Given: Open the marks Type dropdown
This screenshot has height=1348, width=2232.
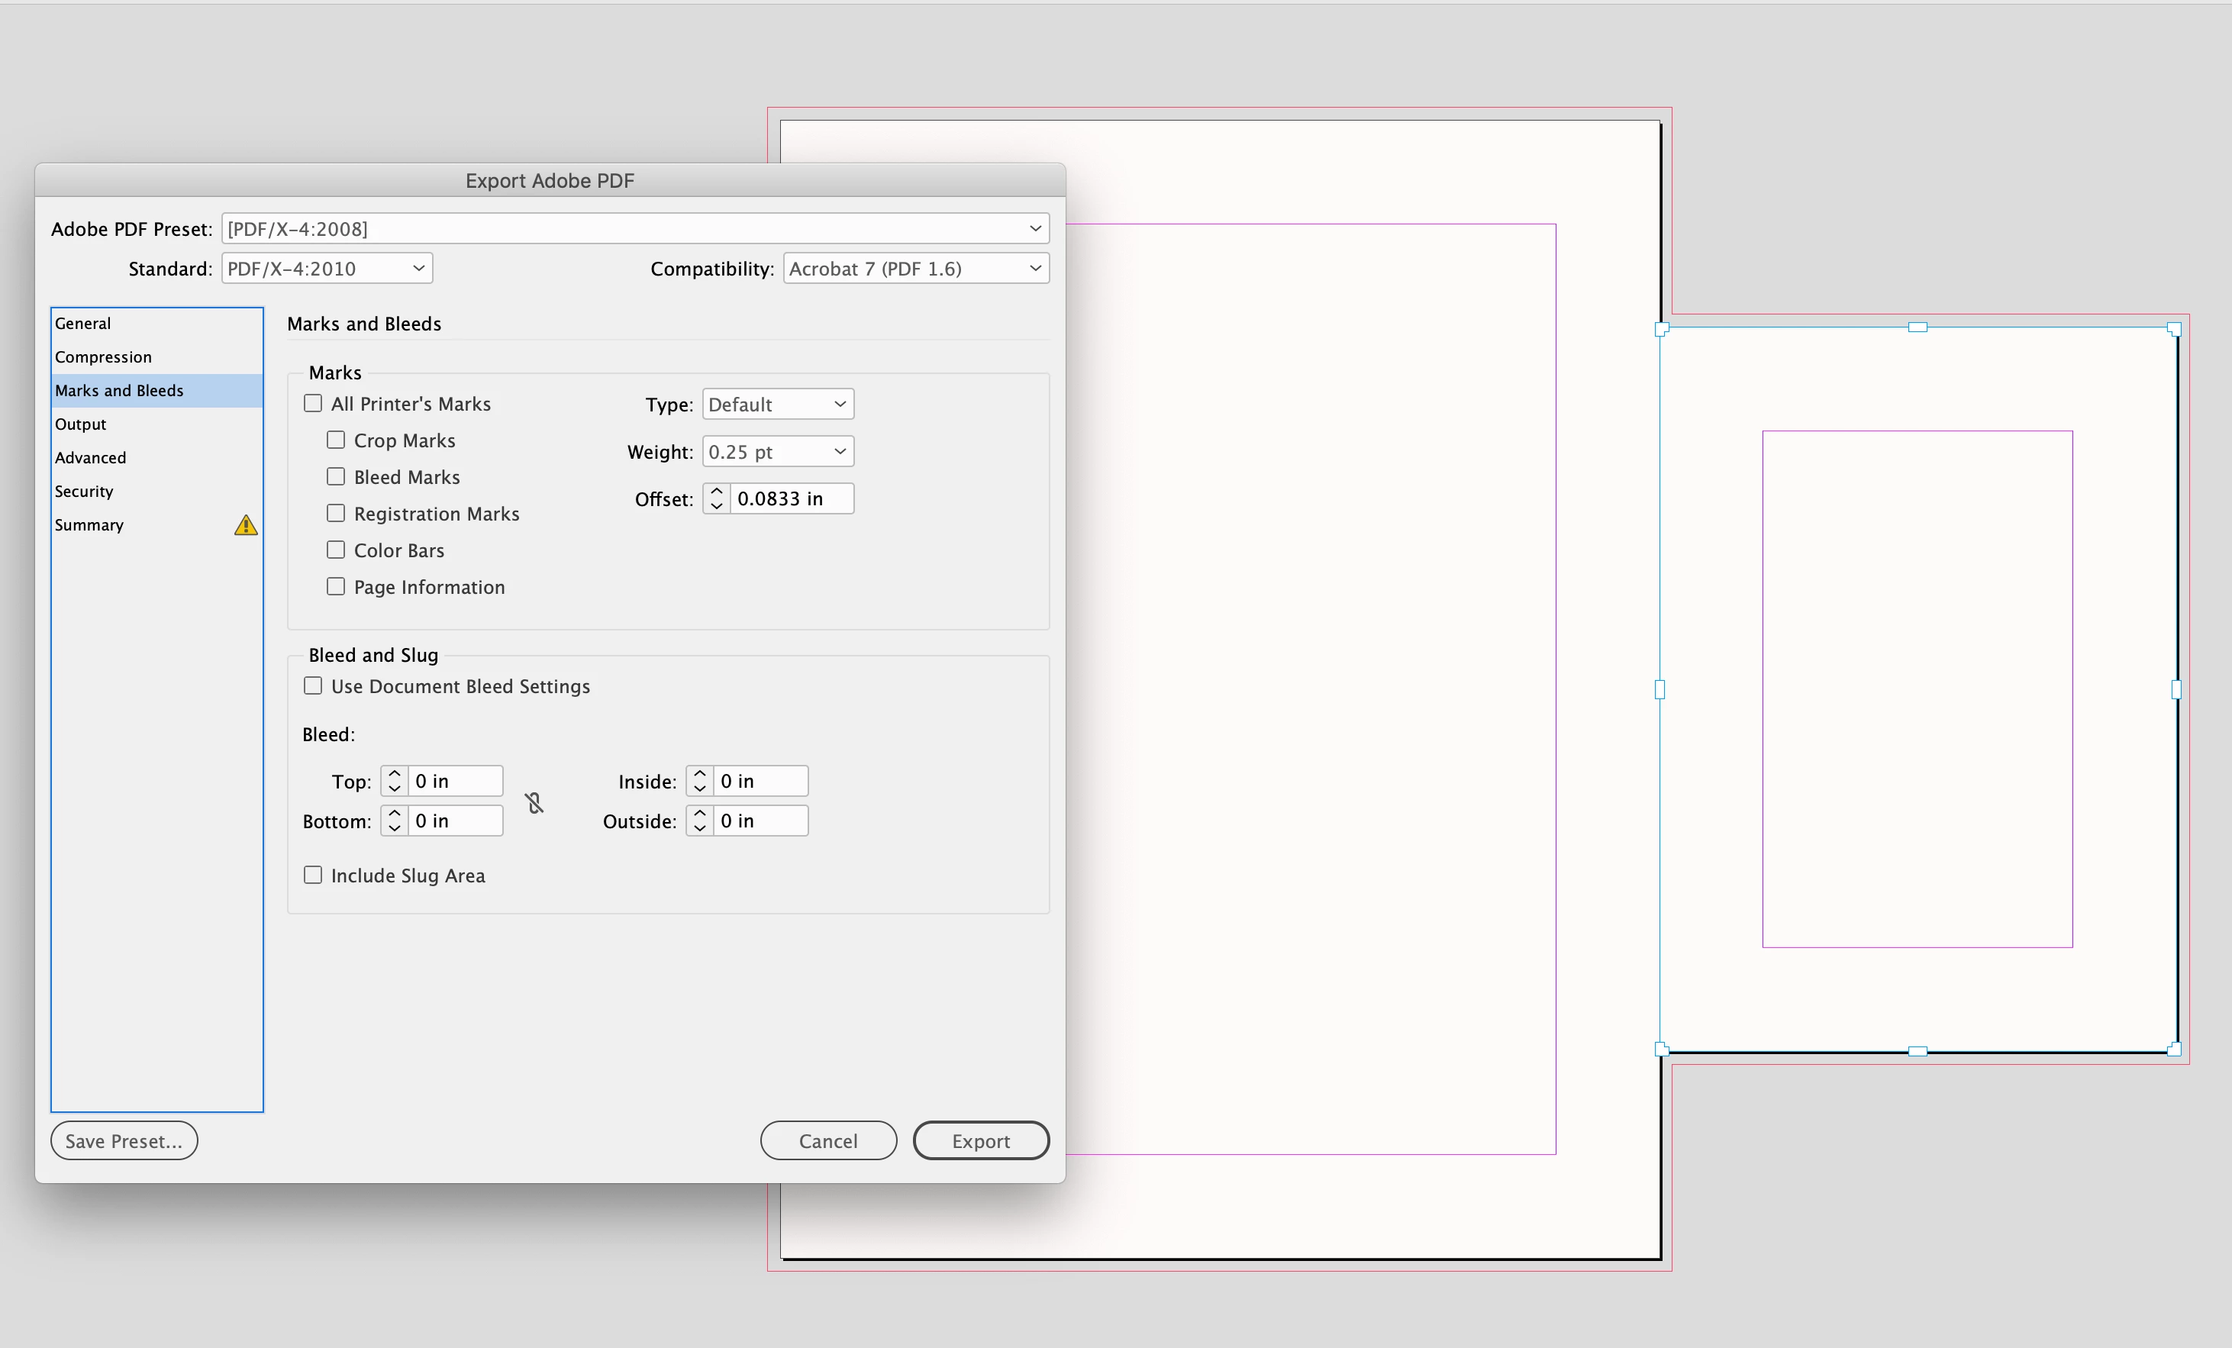Looking at the screenshot, I should tap(777, 404).
